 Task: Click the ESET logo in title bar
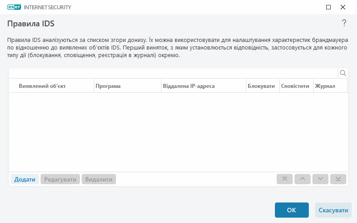(x=14, y=7)
